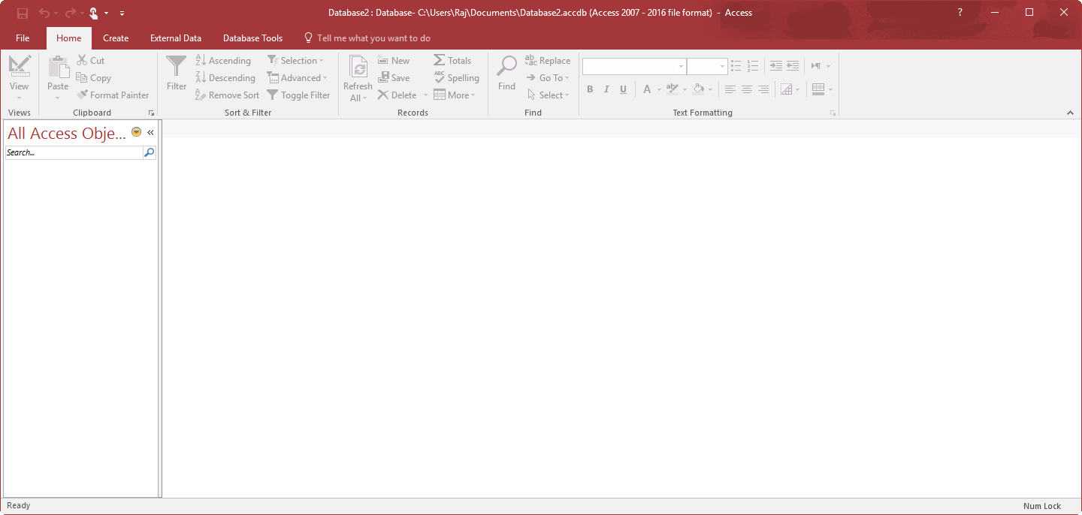Viewport: 1082px width, 515px height.
Task: Click the Font Color A button
Action: [x=647, y=89]
